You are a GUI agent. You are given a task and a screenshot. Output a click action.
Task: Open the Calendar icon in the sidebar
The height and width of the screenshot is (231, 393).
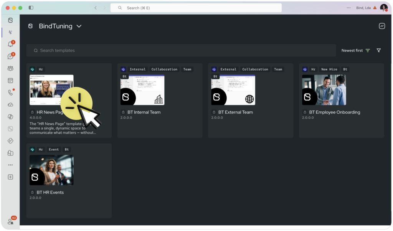(x=10, y=81)
